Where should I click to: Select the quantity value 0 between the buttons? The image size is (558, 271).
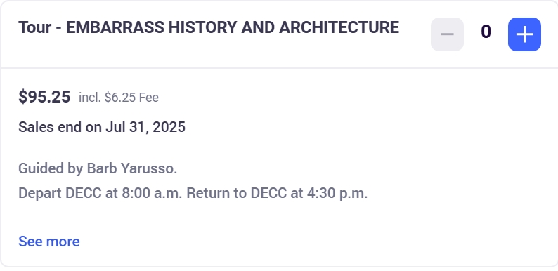486,32
